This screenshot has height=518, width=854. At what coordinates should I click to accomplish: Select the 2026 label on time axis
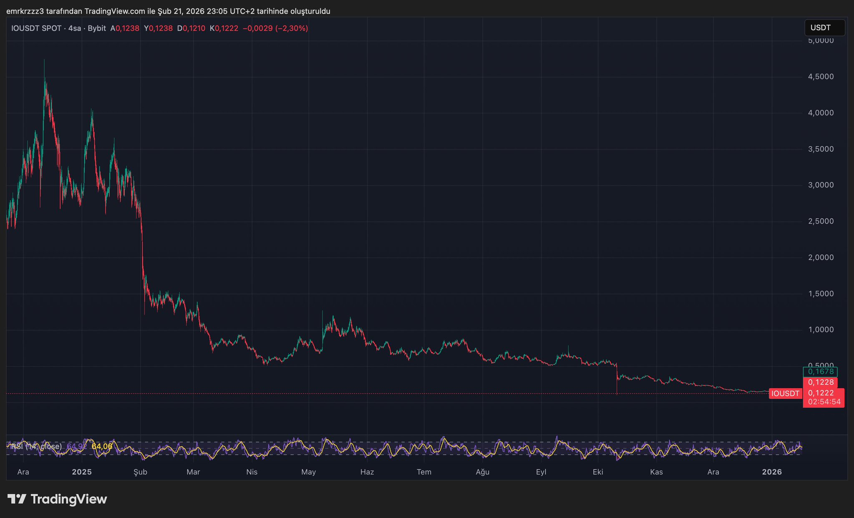click(772, 472)
